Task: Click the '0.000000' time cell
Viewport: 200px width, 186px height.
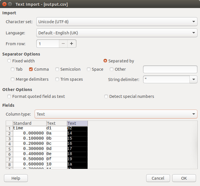Action: (x=30, y=133)
